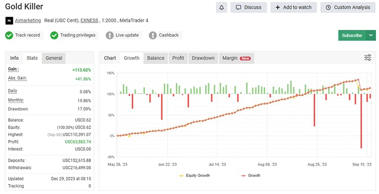Screen dimensions: 379x194
Task: Click the Cashback warning icon
Action: tap(153, 35)
